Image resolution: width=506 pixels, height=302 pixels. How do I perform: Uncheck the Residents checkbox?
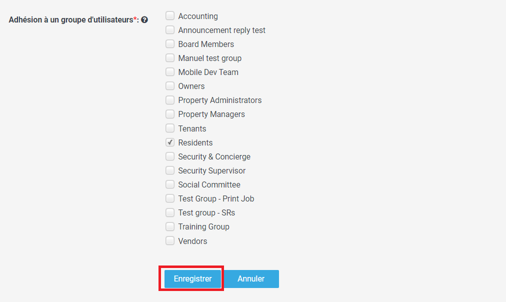[x=170, y=142]
